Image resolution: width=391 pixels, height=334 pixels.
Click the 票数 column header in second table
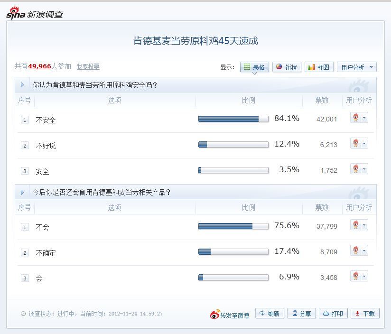click(x=322, y=207)
